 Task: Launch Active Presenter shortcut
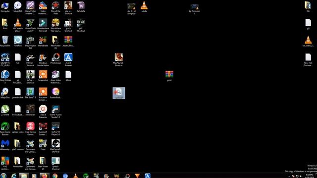(43, 112)
